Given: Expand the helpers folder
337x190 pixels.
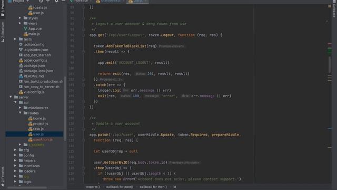Looking at the screenshot, I should click(x=15, y=160).
